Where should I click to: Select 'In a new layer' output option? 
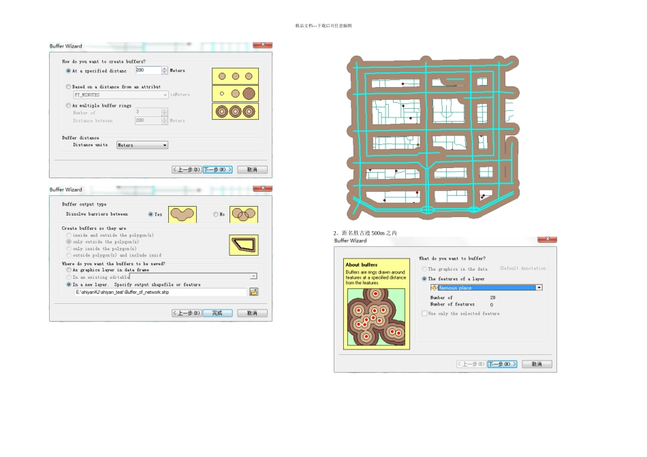point(69,285)
